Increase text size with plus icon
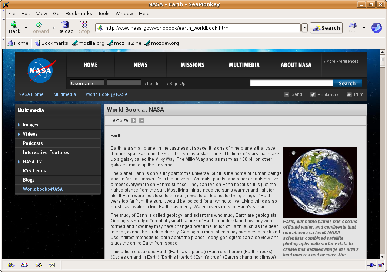 click(x=134, y=120)
